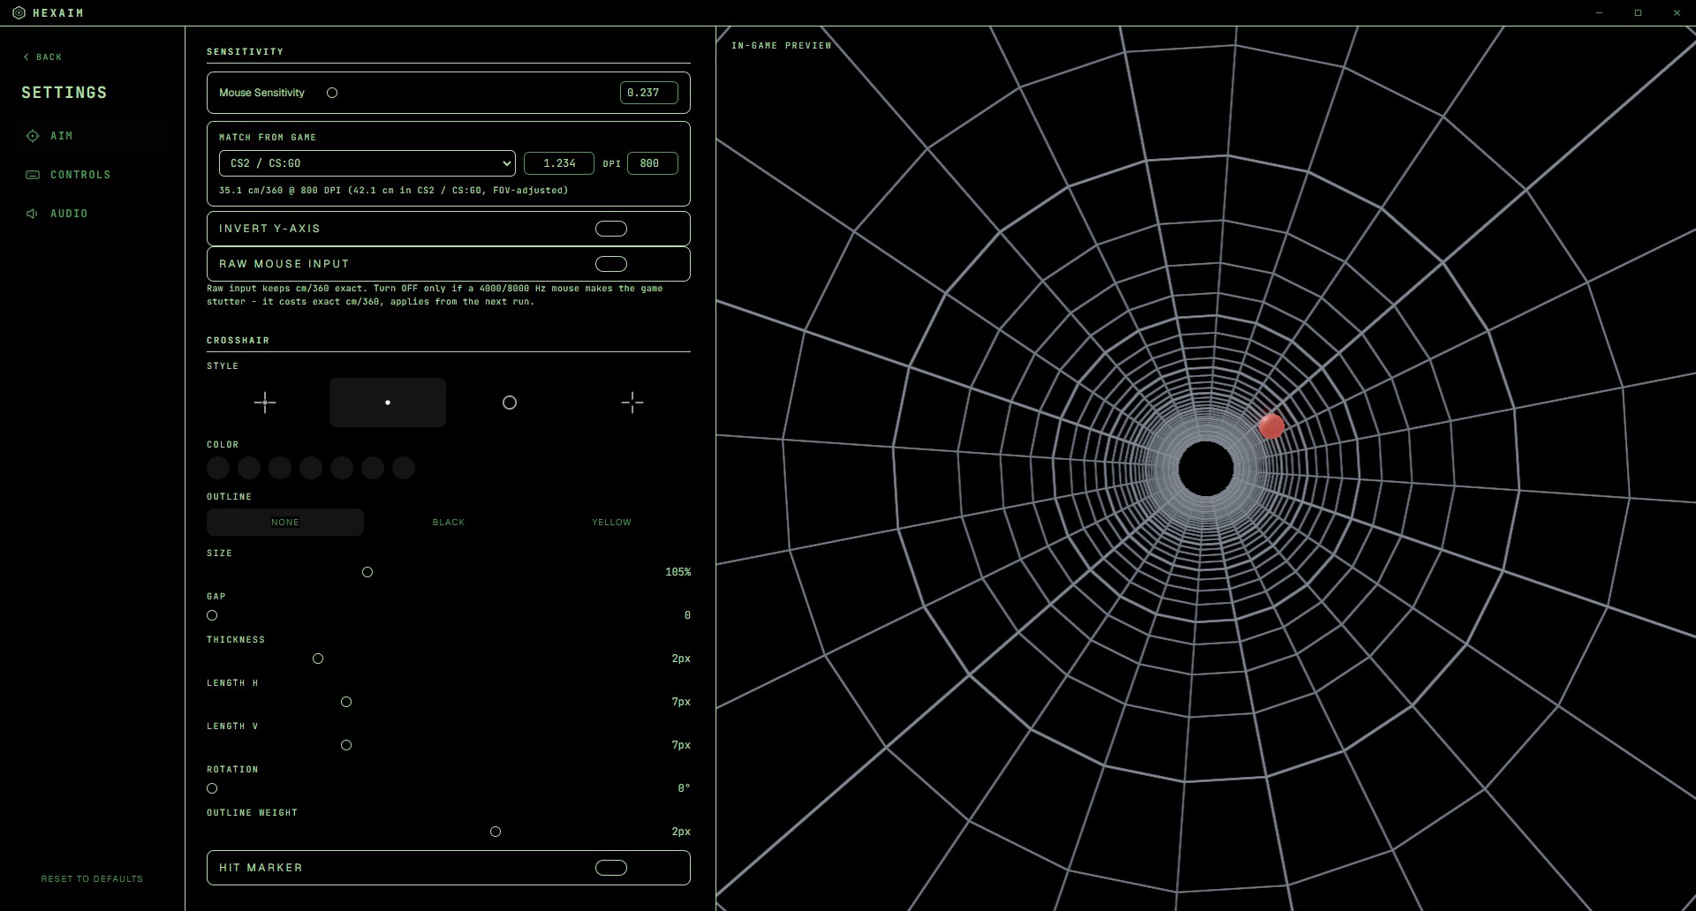This screenshot has height=911, width=1696.
Task: Go back using the Back link
Action: tap(42, 57)
